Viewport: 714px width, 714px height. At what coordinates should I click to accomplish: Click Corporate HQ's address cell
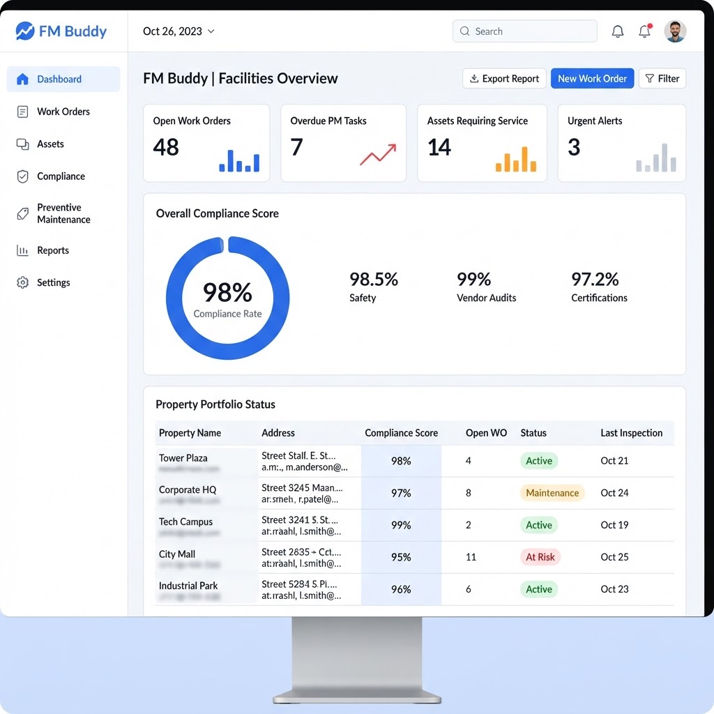pos(302,493)
